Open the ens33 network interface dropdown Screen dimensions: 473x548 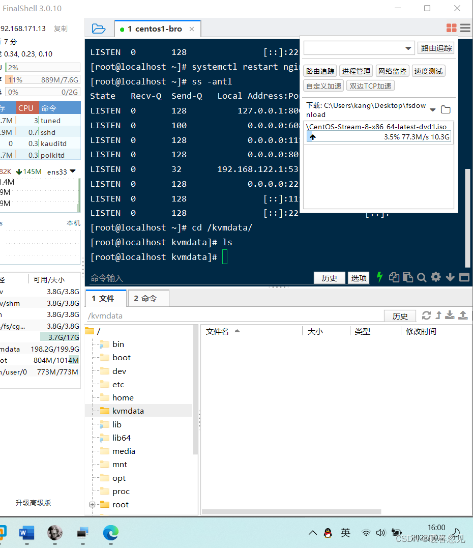pos(73,171)
